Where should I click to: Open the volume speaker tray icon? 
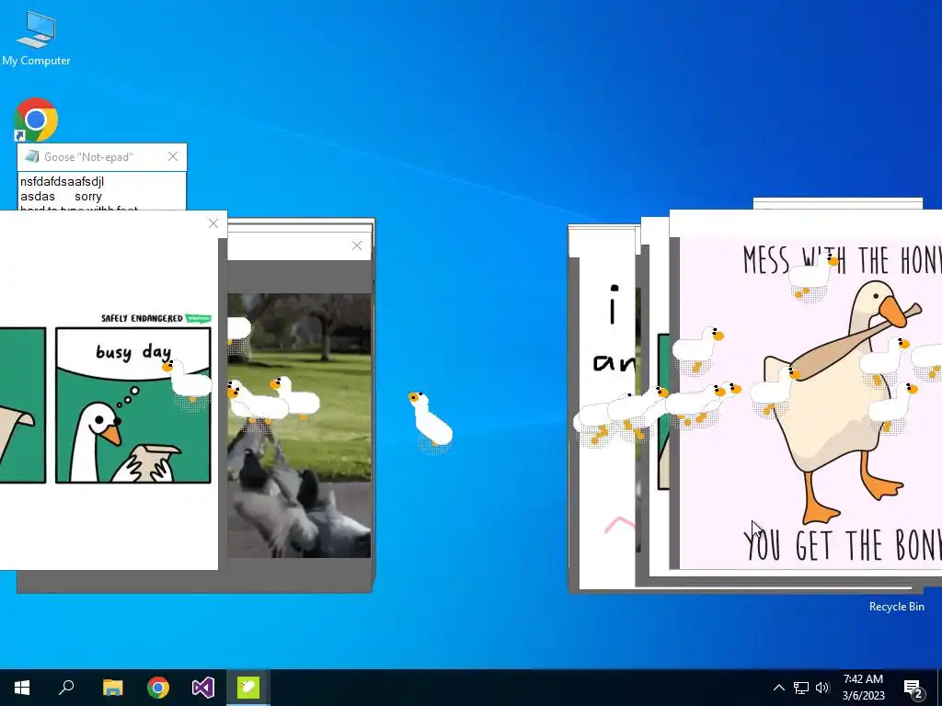tap(822, 688)
